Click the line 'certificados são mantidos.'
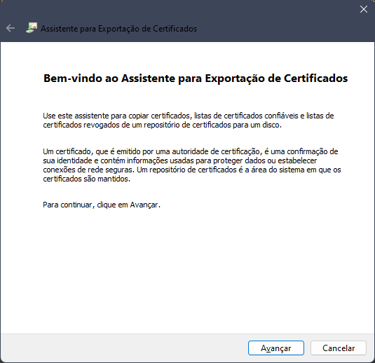375x363 pixels. point(87,179)
